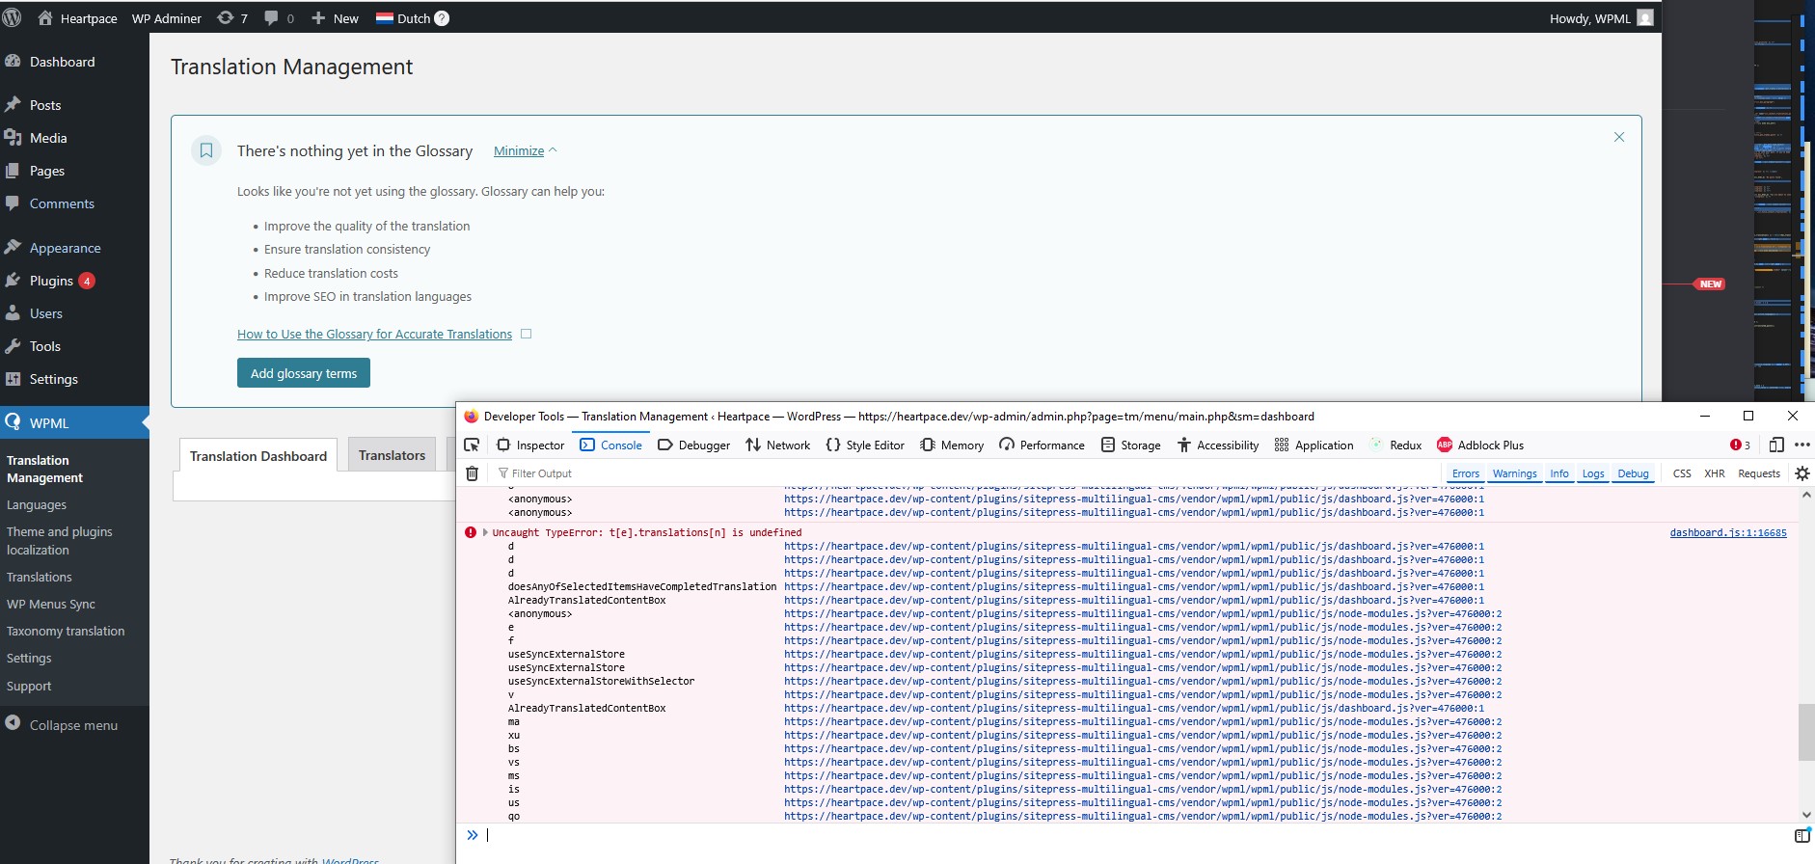Toggle the Warnings filter
The image size is (1815, 864).
pos(1514,473)
